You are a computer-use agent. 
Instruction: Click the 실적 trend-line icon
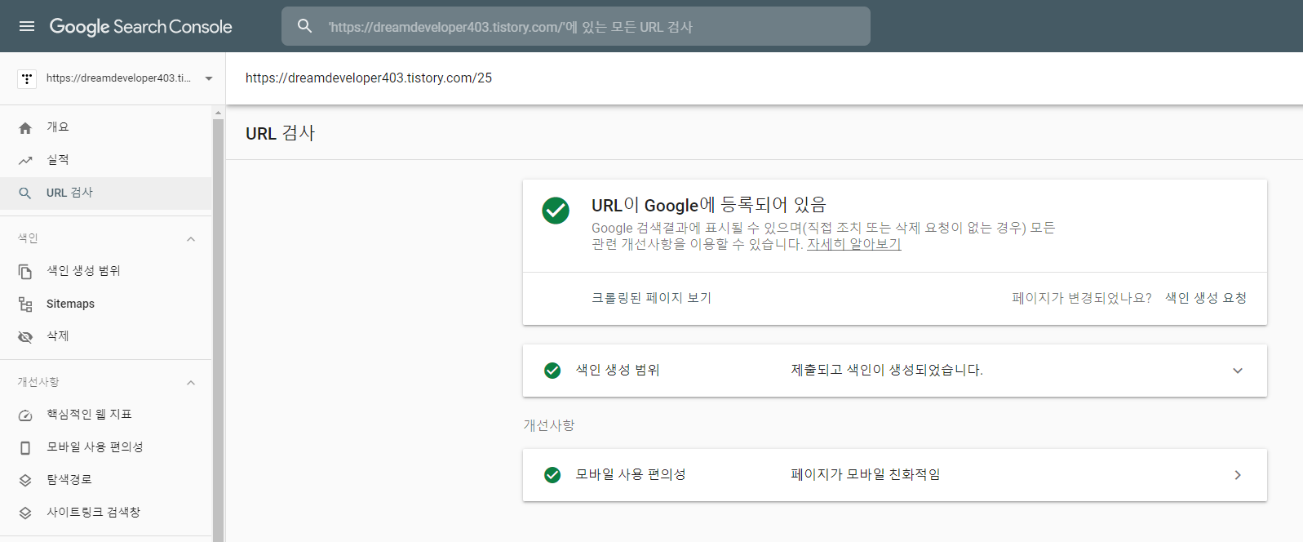coord(25,160)
